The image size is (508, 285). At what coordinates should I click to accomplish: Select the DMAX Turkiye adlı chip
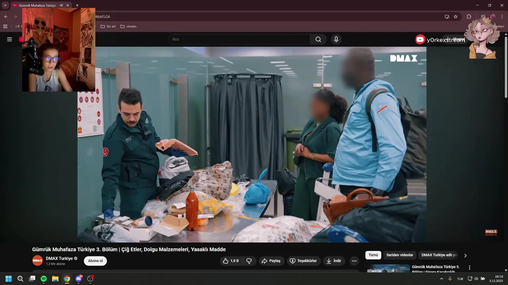pos(439,255)
